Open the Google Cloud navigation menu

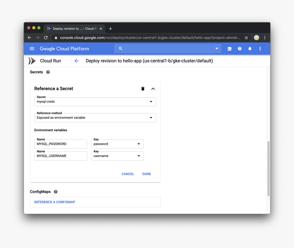[x=32, y=49]
